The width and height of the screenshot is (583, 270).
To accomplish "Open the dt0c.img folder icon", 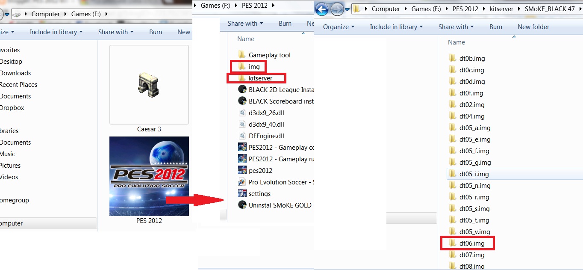I will point(453,70).
